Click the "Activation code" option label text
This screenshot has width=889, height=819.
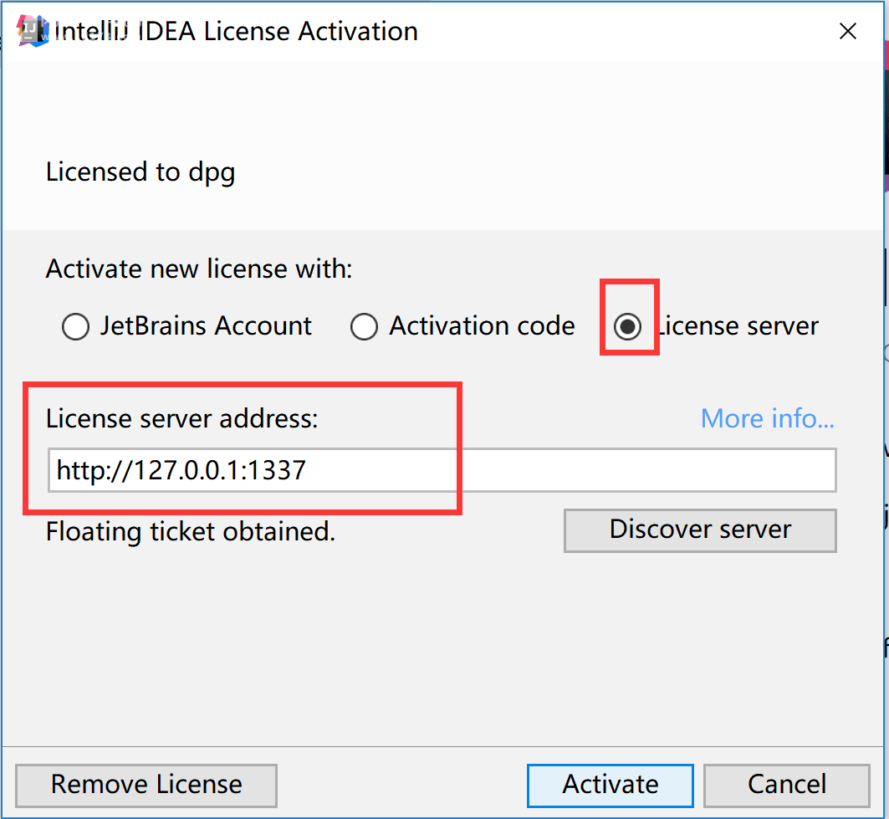click(x=482, y=326)
